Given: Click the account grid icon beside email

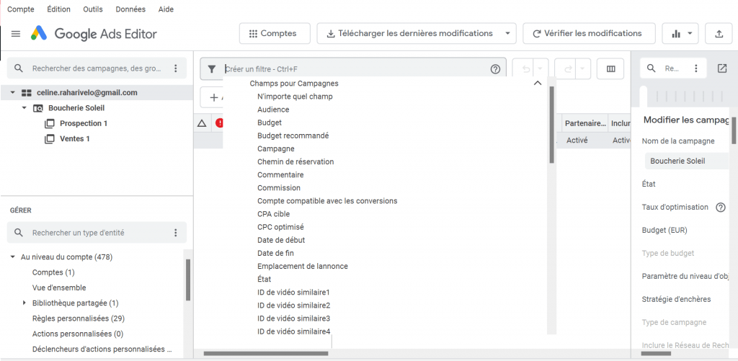Looking at the screenshot, I should pyautogui.click(x=27, y=93).
